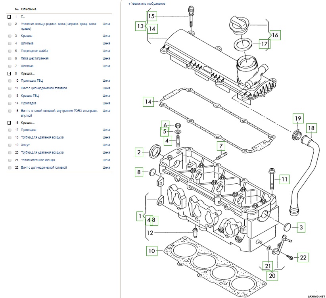
Task: Click callout 19 on the hose clamp
Action: 298,118
